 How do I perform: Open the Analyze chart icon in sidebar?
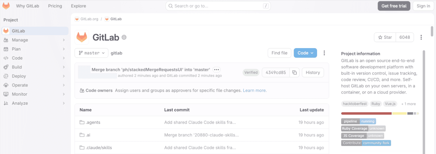[x=6, y=103]
